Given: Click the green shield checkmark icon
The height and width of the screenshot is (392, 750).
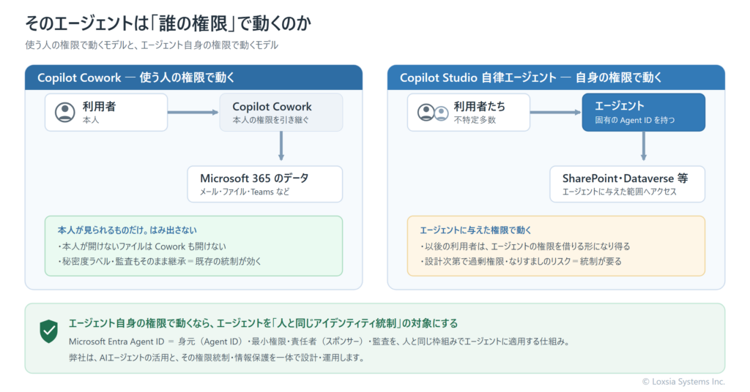Looking at the screenshot, I should point(49,331).
